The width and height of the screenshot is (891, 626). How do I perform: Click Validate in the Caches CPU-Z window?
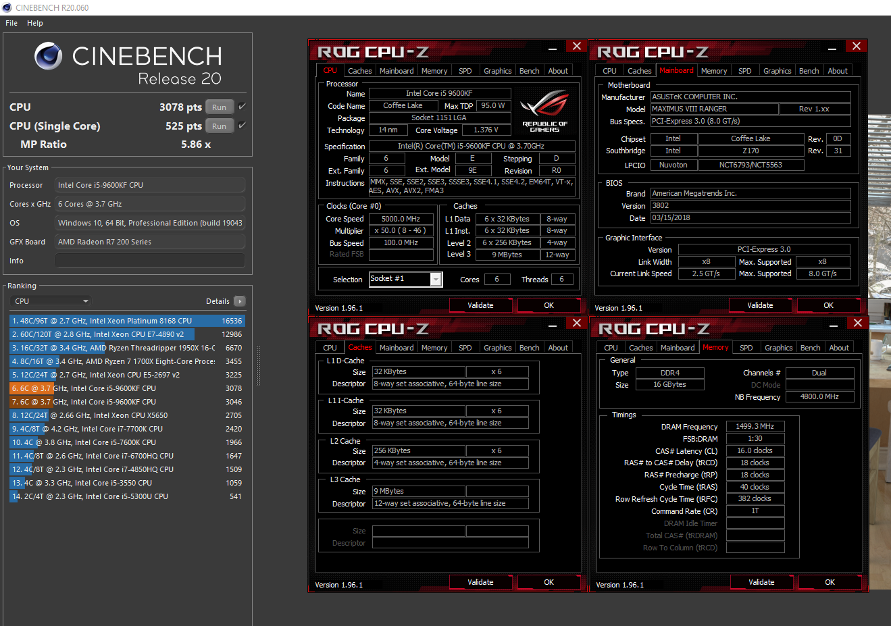point(480,582)
